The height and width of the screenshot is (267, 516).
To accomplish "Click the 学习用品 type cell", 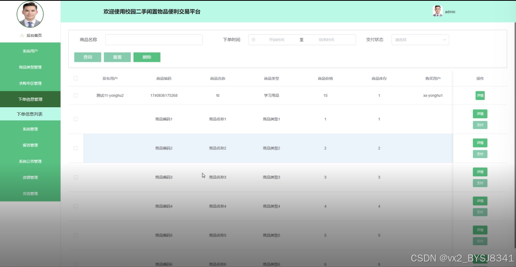I will point(272,95).
